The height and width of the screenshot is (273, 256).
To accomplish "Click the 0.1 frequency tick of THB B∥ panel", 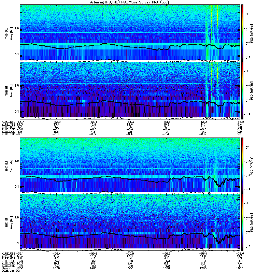I will 16,111.
